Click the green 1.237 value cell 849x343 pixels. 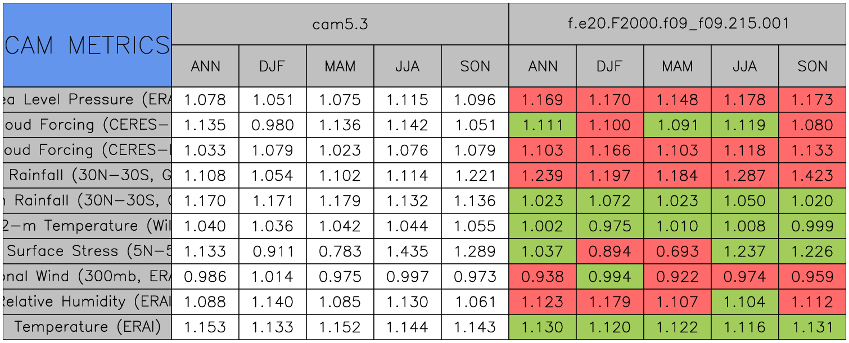(x=745, y=251)
